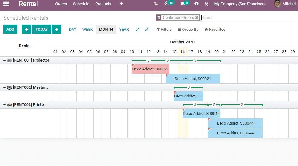Click the ADD button
This screenshot has width=298, height=166.
[x=10, y=30]
